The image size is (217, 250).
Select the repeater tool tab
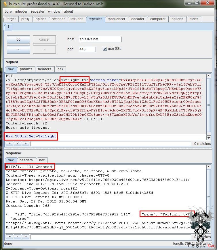click(95, 19)
